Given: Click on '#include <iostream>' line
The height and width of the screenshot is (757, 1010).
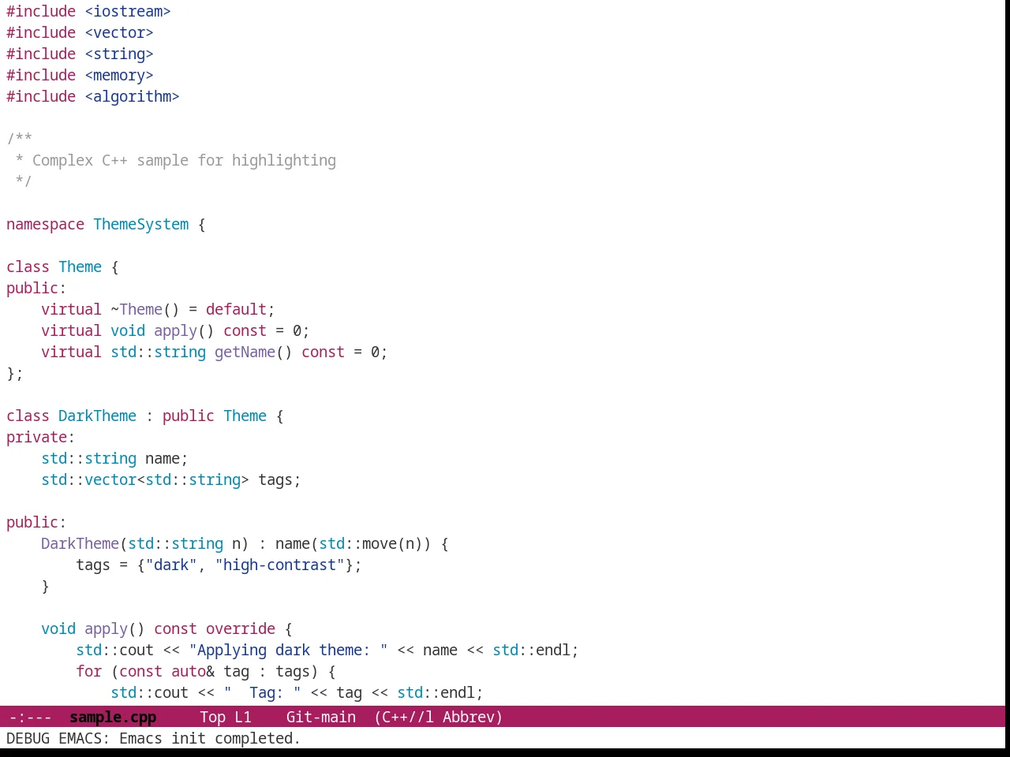Looking at the screenshot, I should [88, 11].
